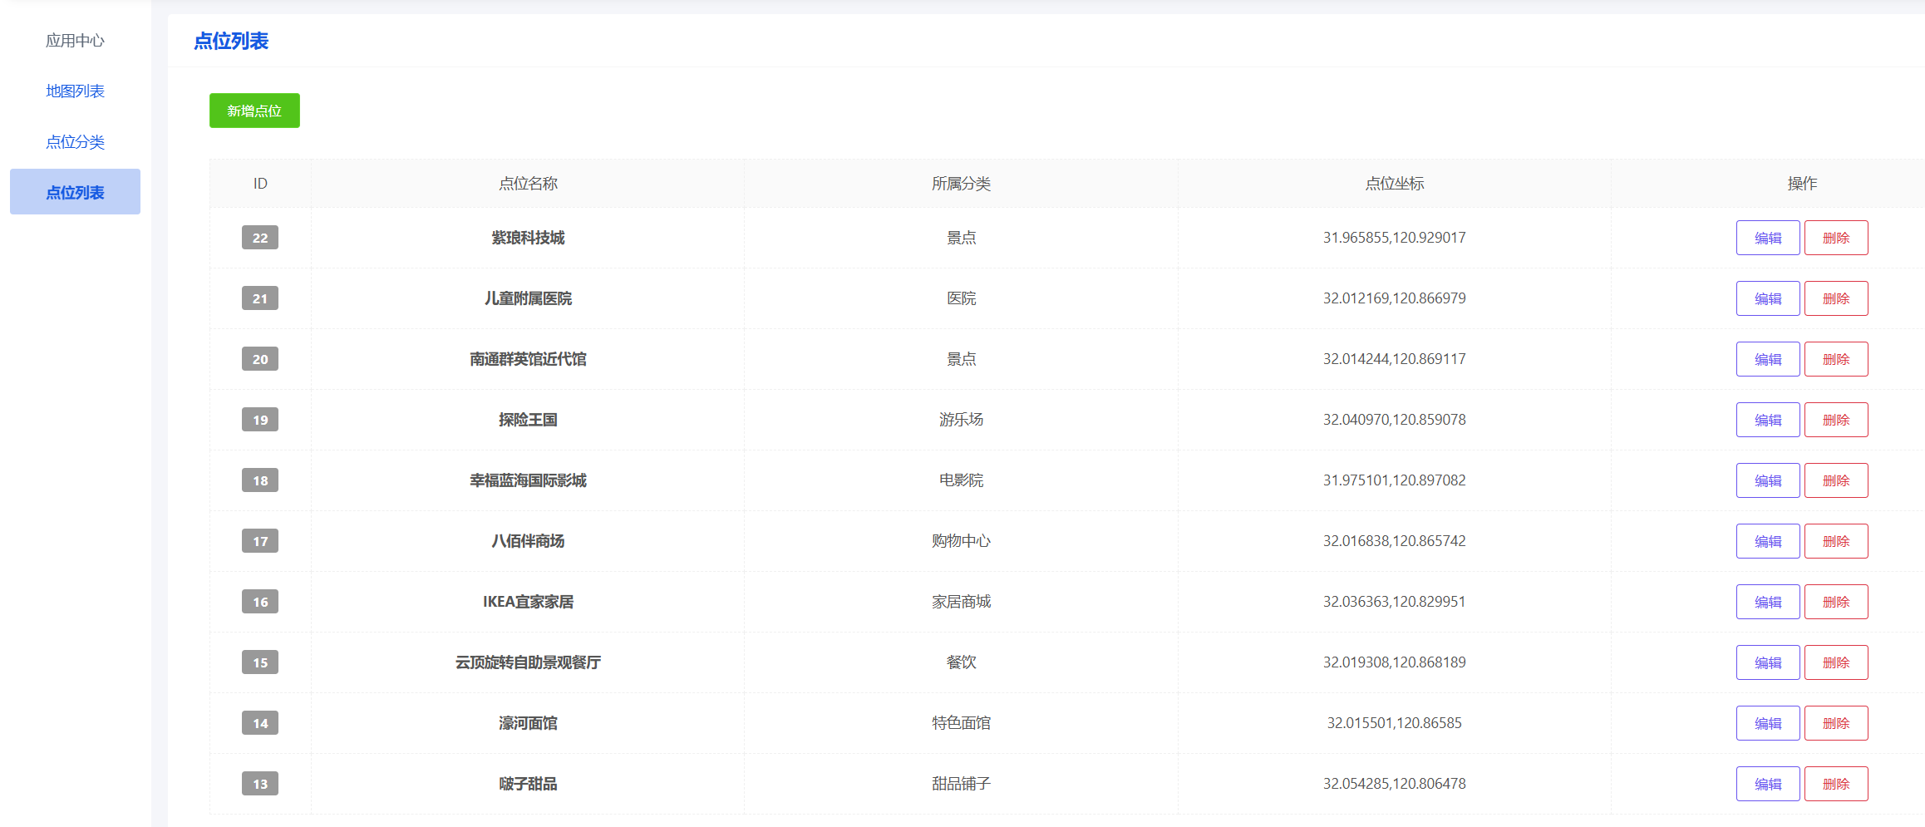The height and width of the screenshot is (827, 1925).
Task: Delete the IKEA宜家家居 point
Action: [x=1835, y=602]
